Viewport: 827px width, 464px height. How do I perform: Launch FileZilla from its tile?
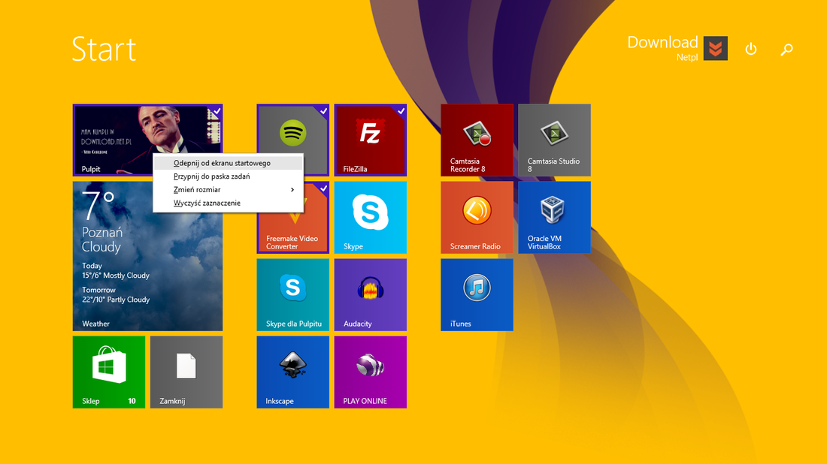(x=370, y=140)
